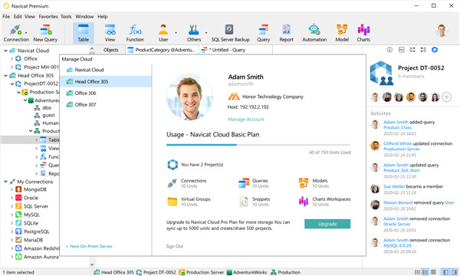Screen dimensions: 460x276
Task: Expand the MongoDB connection node
Action: pyautogui.click(x=11, y=189)
